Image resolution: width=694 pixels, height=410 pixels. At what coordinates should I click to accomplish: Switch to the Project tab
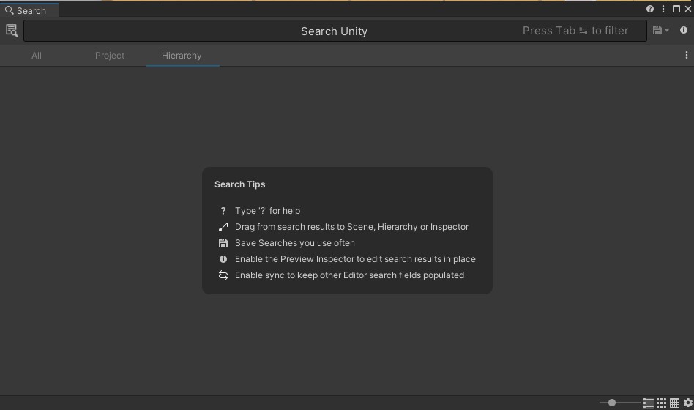click(x=110, y=56)
